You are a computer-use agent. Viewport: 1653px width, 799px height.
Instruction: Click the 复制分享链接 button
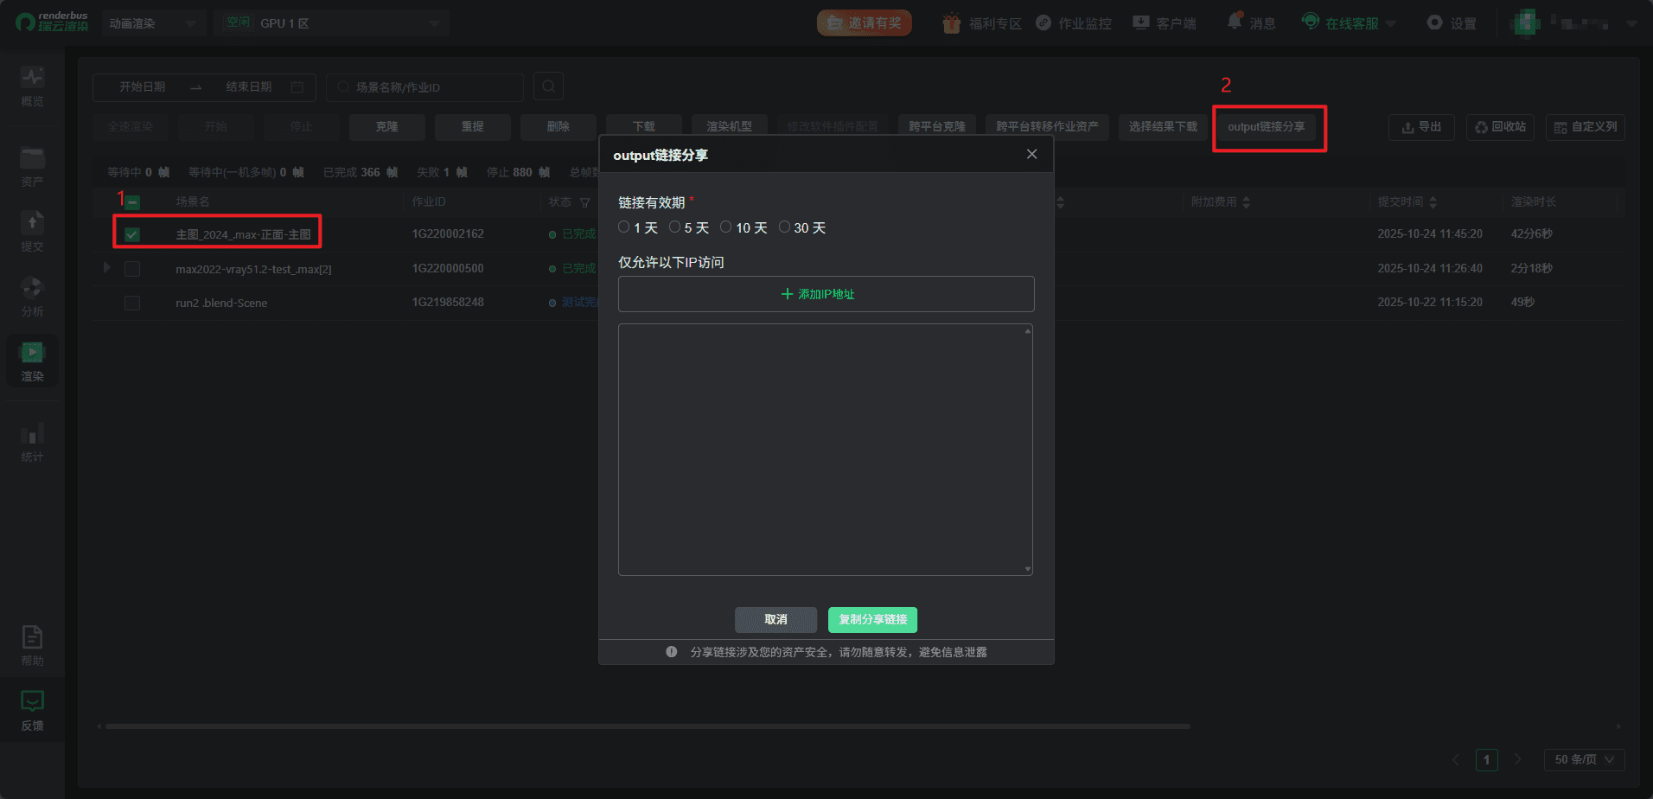[871, 620]
